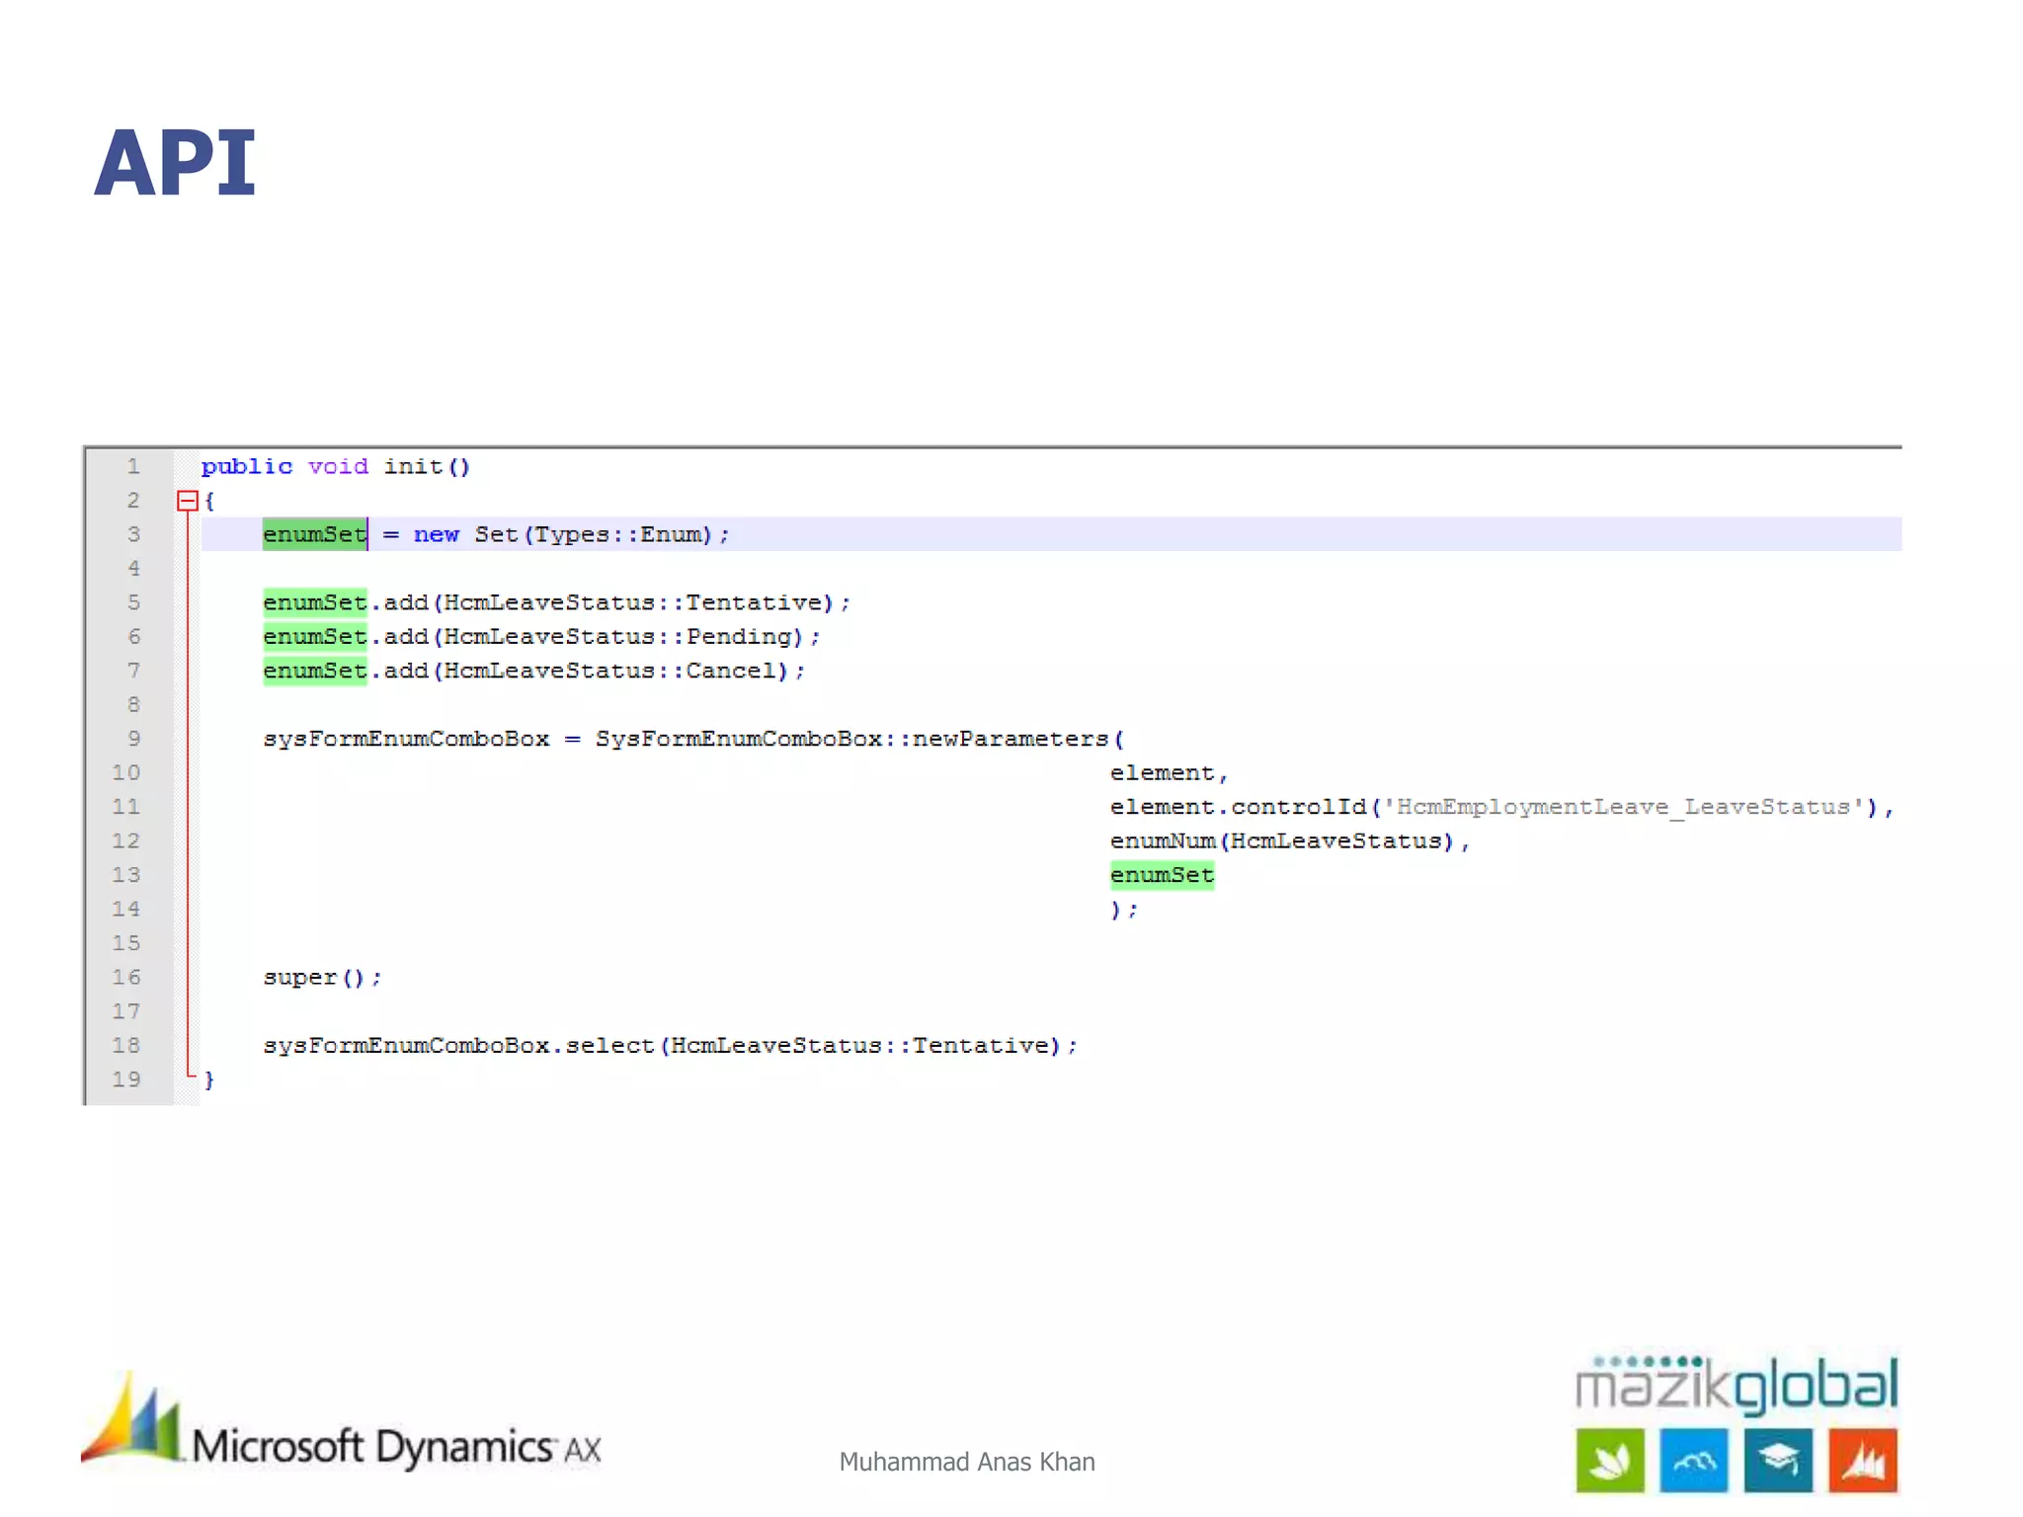
Task: Click SysFormEnumComboBox::newParameters call
Action: point(857,739)
